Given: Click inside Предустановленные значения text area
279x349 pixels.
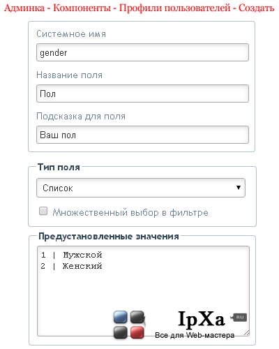Looking at the screenshot, I should pyautogui.click(x=143, y=291).
